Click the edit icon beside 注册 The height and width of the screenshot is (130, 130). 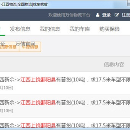click(x=117, y=15)
